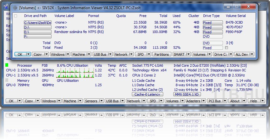This screenshot has width=270, height=140.
Task: Open the D:\ drive path button
Action: [x=38, y=27]
